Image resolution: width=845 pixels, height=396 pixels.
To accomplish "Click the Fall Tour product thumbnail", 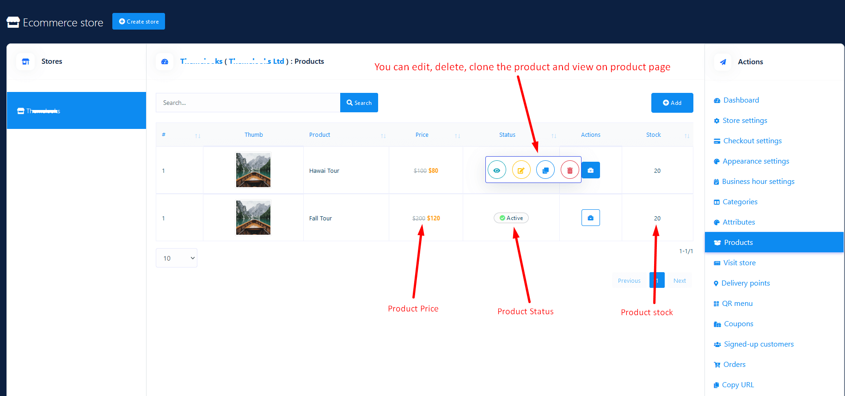I will pos(253,218).
